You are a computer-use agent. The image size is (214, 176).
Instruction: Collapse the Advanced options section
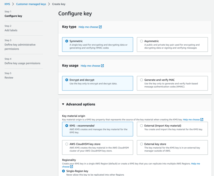63,104
